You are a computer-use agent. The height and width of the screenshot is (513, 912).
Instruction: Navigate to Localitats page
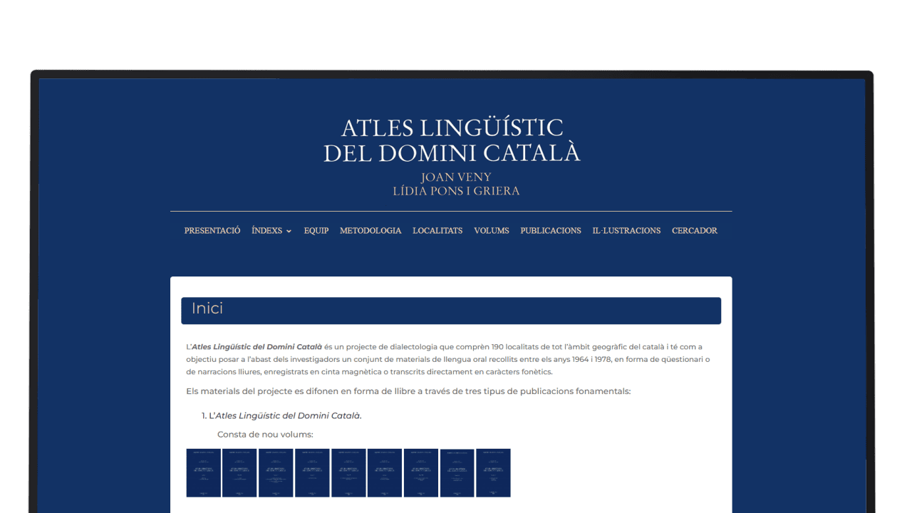[x=437, y=231]
